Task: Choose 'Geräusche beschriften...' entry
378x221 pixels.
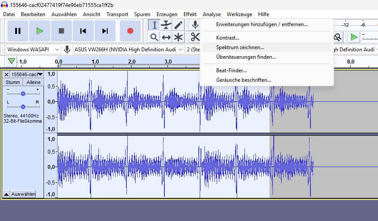Action: [x=267, y=80]
